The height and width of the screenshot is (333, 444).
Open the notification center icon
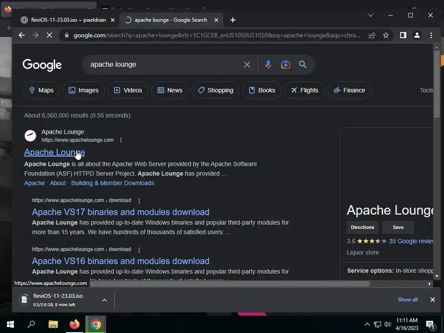[x=430, y=325]
